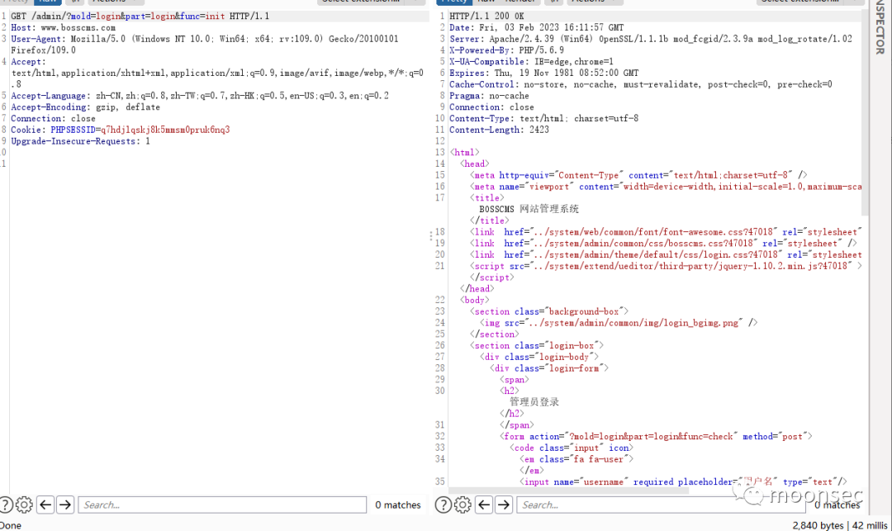Click the font-awesome.css link line
This screenshot has height=531, width=892.
pos(666,232)
